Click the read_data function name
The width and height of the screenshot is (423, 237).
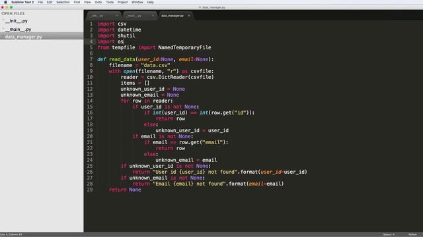coord(122,59)
